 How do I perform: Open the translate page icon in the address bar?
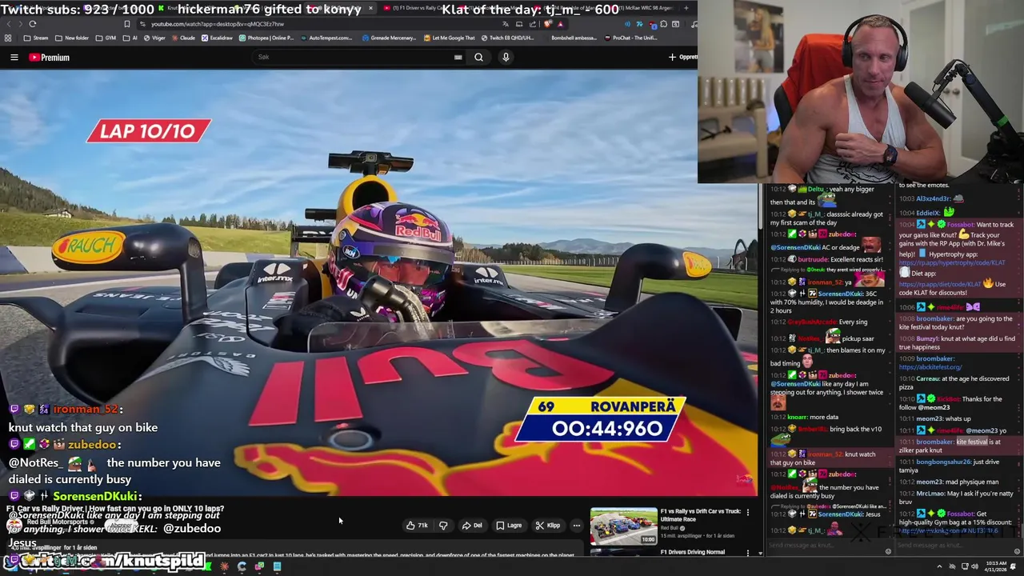(x=505, y=24)
